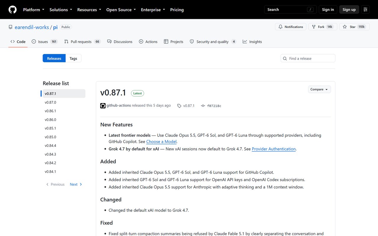Switch to the Code tab
This screenshot has width=378, height=236.
[18, 42]
